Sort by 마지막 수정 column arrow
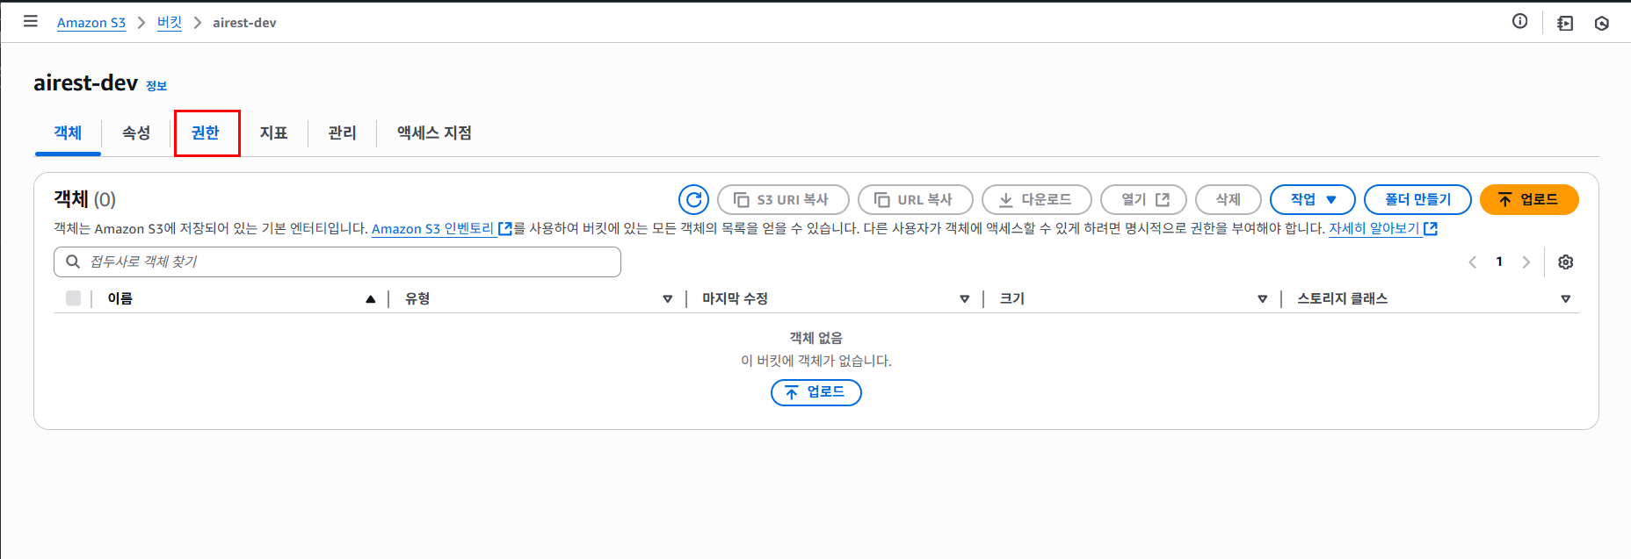The height and width of the screenshot is (559, 1631). tap(965, 299)
